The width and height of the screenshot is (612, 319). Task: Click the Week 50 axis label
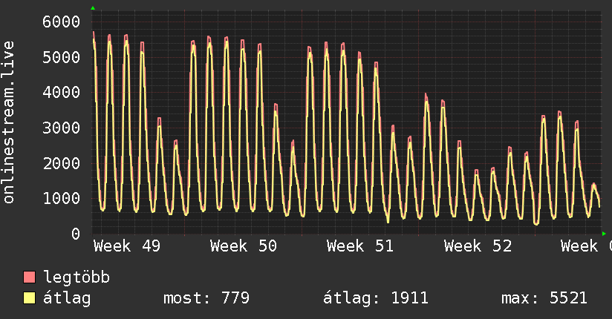click(x=244, y=246)
